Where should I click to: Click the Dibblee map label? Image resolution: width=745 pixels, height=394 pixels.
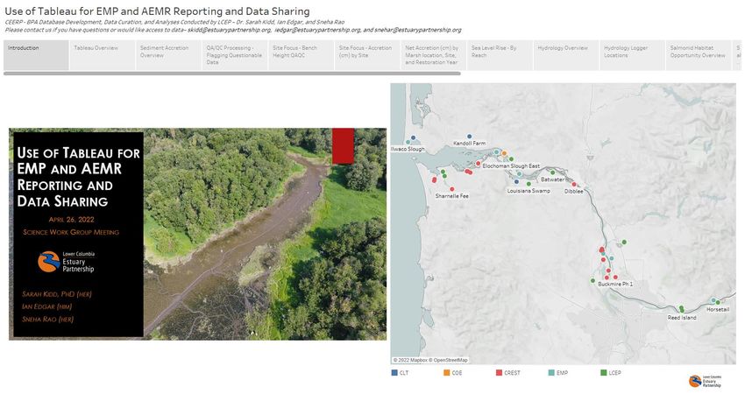click(x=573, y=191)
